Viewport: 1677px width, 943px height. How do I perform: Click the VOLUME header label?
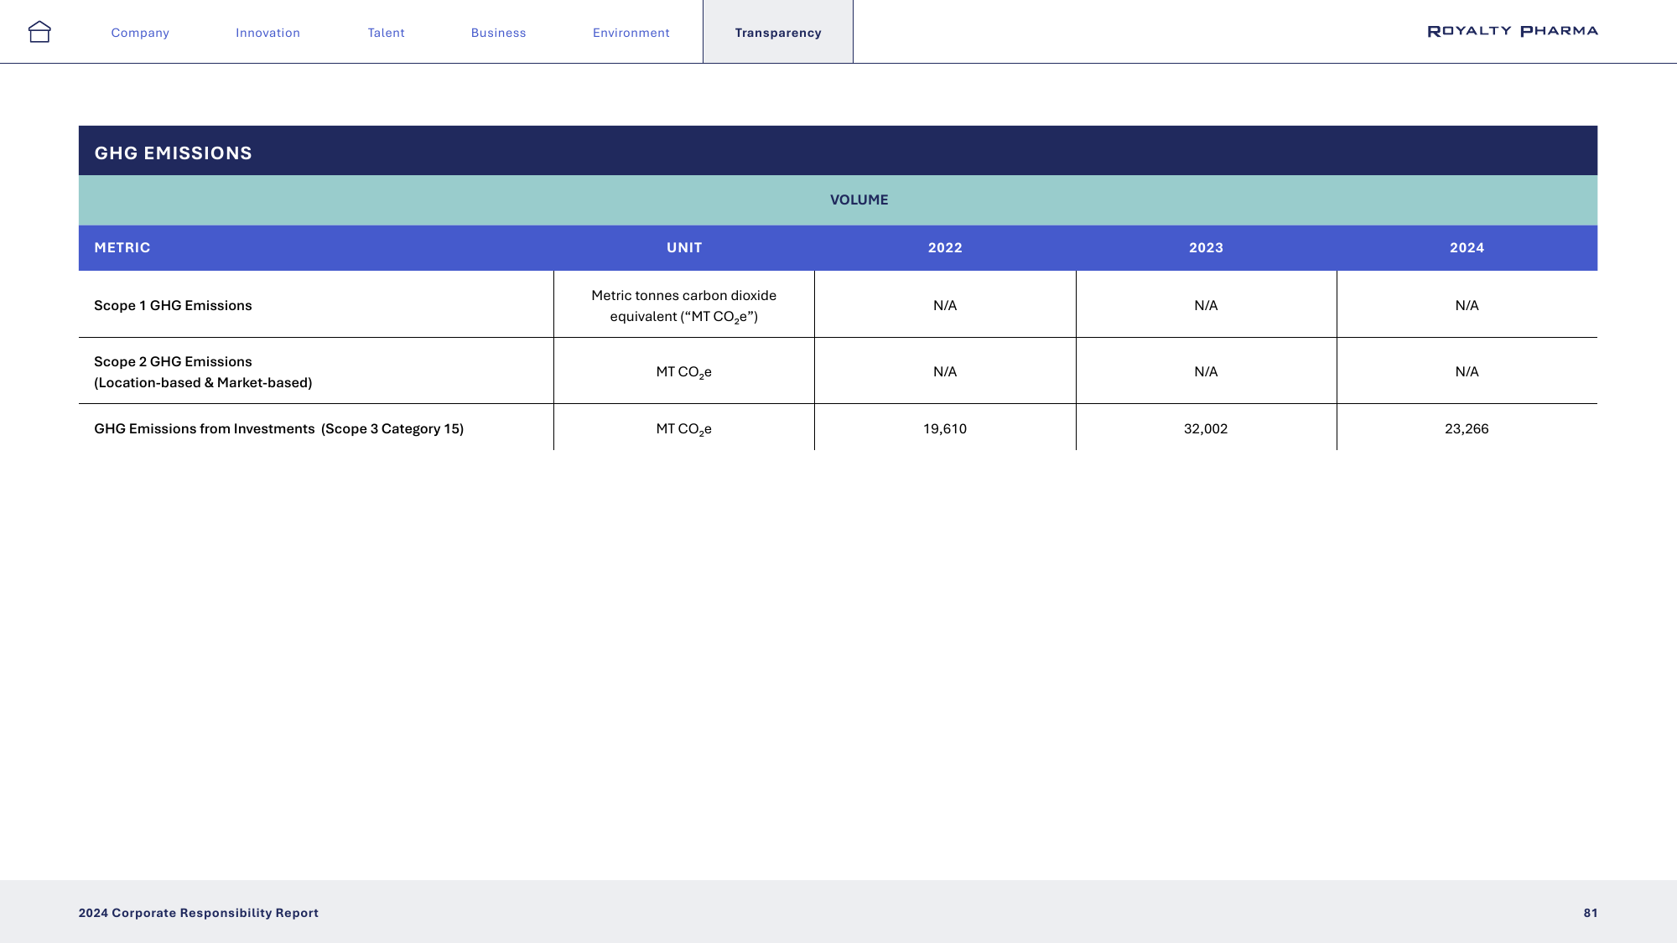(x=859, y=199)
